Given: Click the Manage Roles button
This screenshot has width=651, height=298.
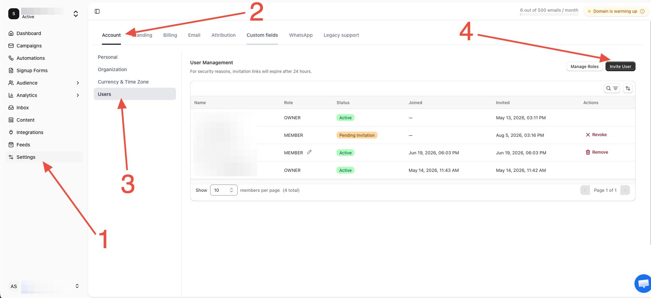Looking at the screenshot, I should click(585, 66).
